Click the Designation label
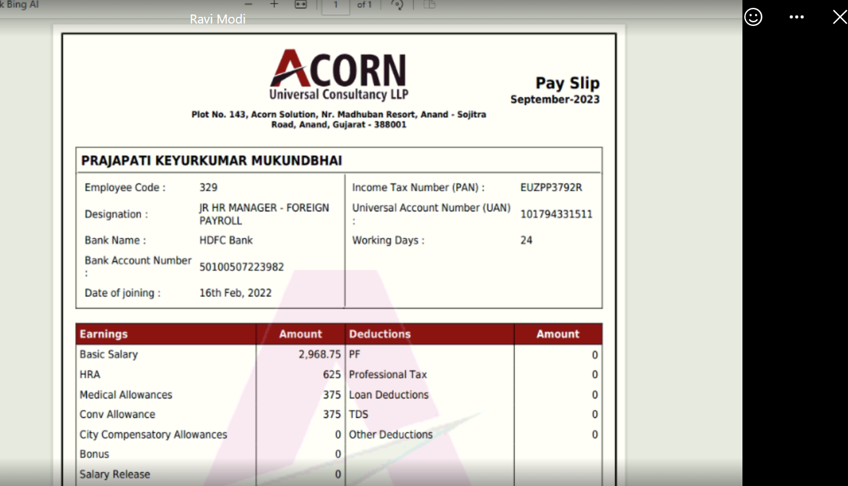848x486 pixels. click(x=116, y=214)
